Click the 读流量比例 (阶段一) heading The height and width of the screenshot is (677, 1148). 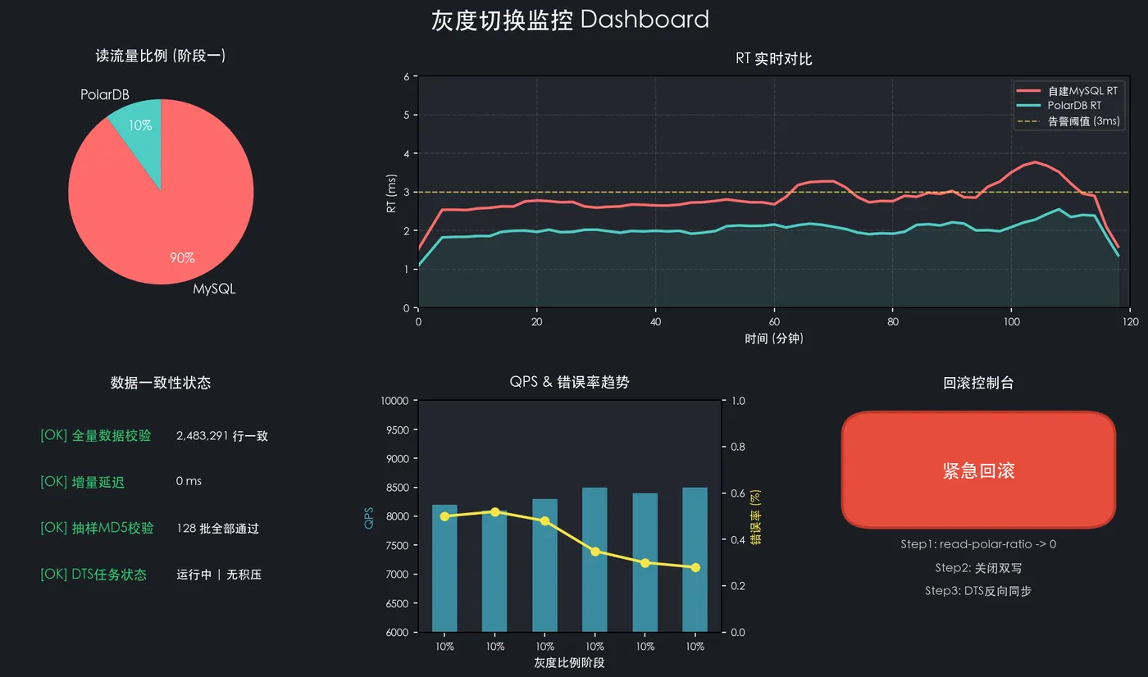[x=161, y=56]
